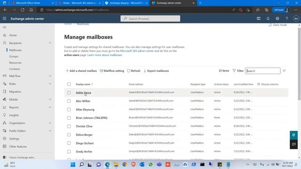Open Adele Vance mailbox details
The image size is (301, 169).
[x=84, y=92]
